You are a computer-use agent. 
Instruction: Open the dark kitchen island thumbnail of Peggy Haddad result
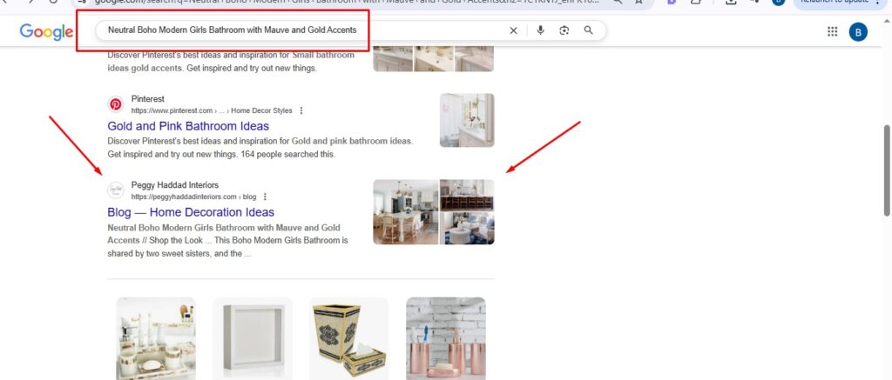tap(467, 196)
